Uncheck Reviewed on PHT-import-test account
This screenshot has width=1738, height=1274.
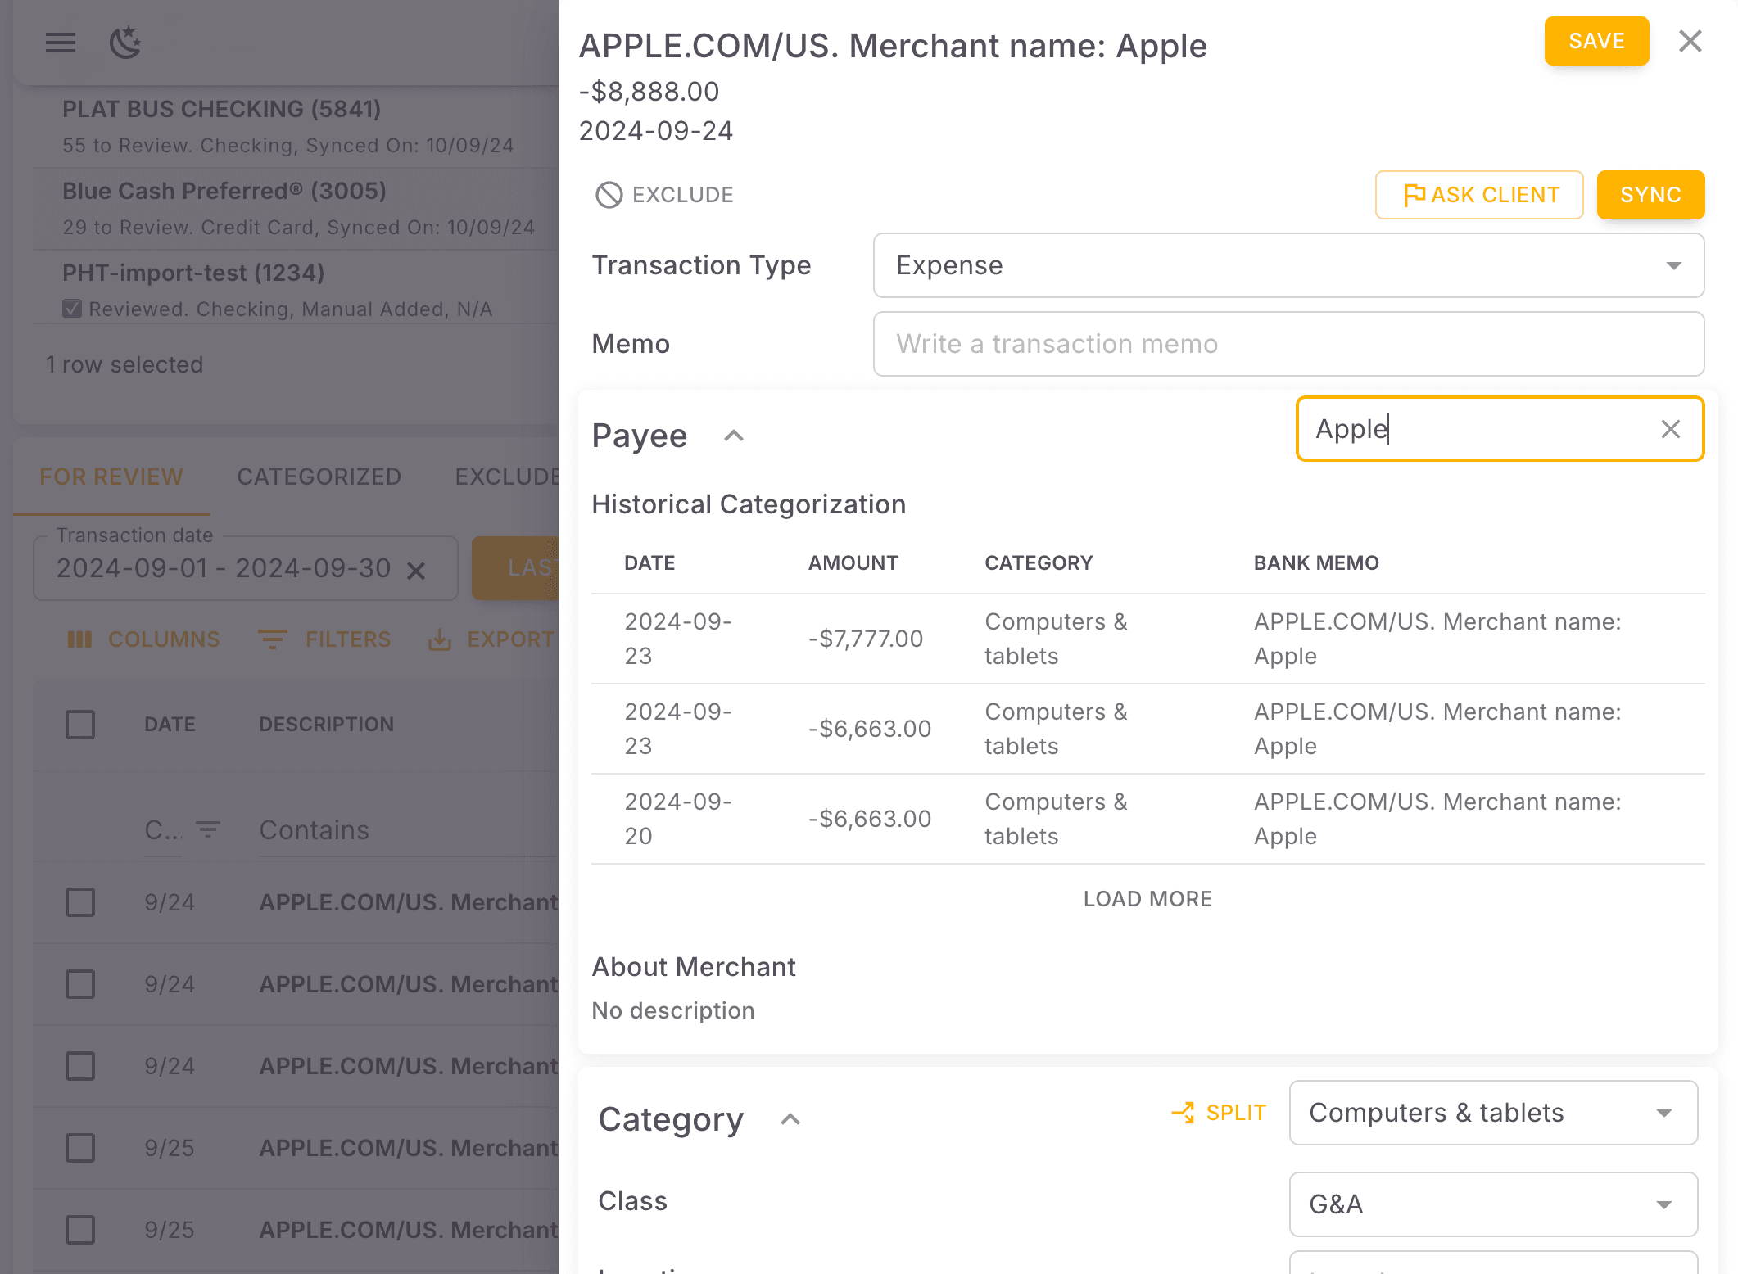tap(72, 309)
